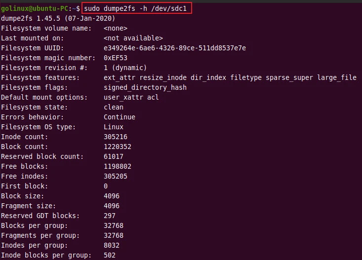Click the label 'Filesystem revision #:'
The image size is (362, 260).
point(44,68)
